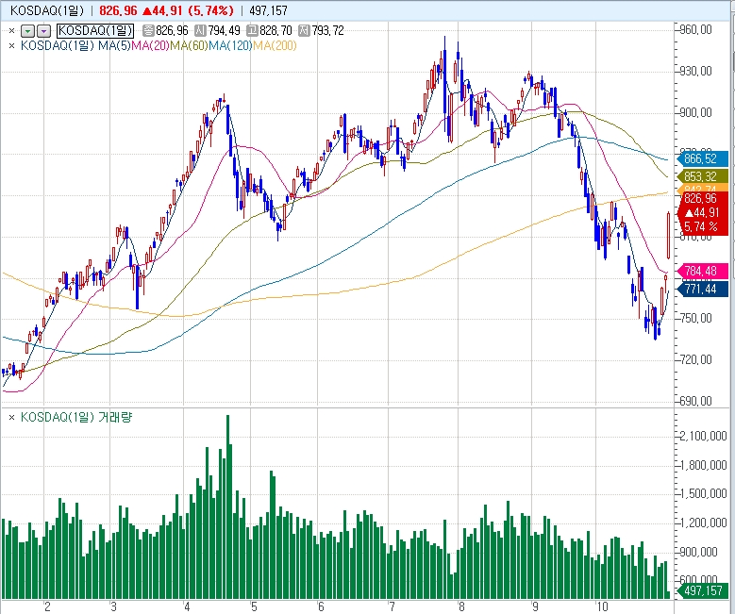Remove the KOSDAQ moving average indicator
Viewport: 735px width, 614px height.
point(11,46)
